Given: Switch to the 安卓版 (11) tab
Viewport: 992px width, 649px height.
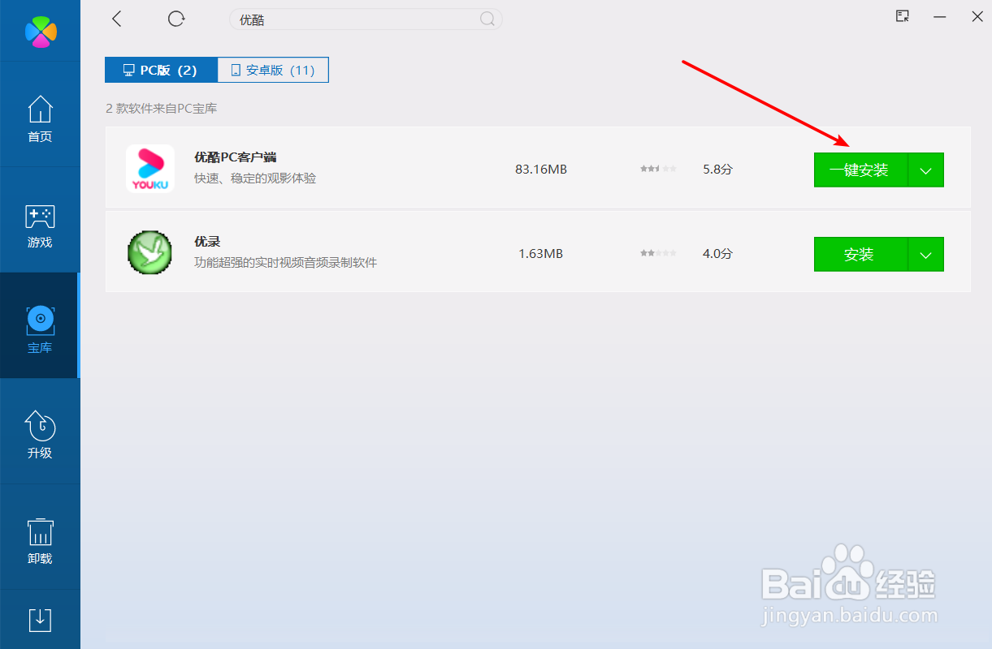Looking at the screenshot, I should 273,70.
